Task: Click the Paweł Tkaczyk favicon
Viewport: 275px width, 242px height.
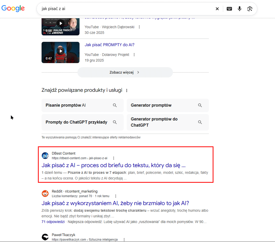Action: coord(45,237)
